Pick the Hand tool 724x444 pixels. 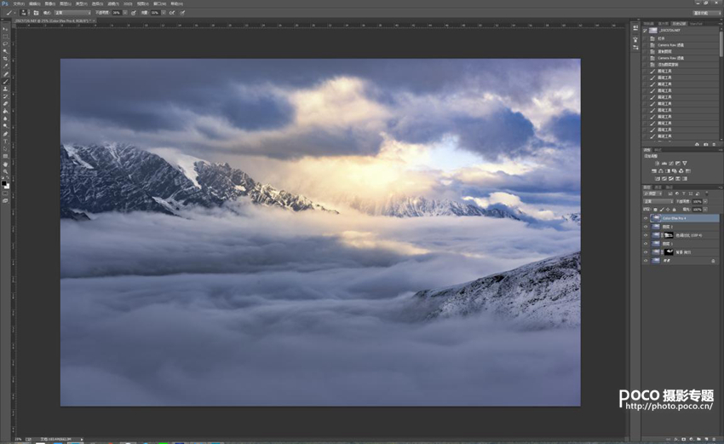(6, 164)
